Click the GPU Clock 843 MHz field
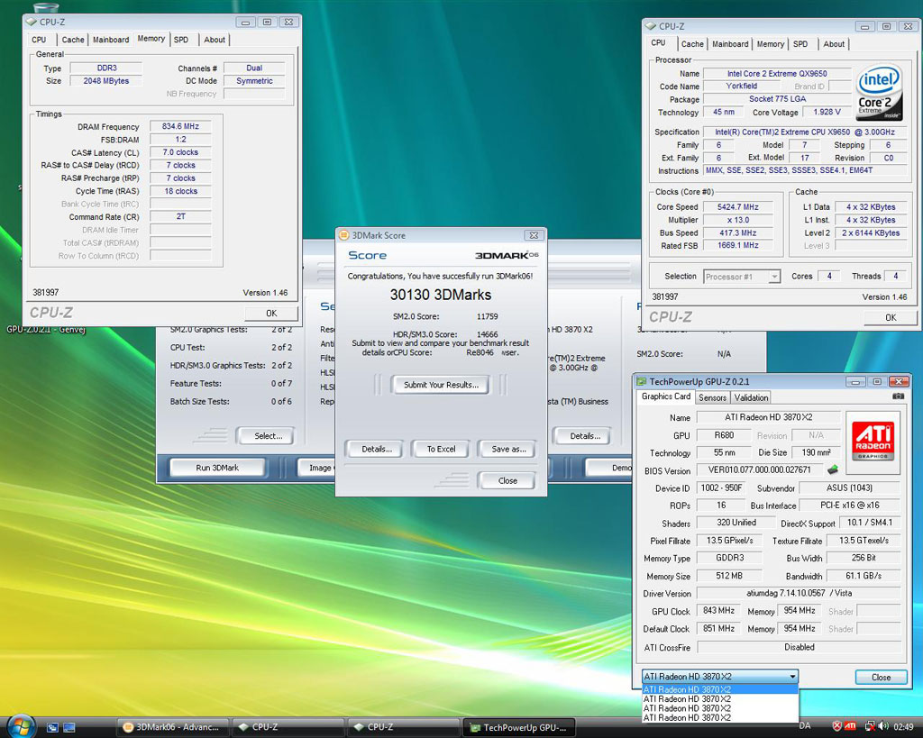 tap(718, 610)
